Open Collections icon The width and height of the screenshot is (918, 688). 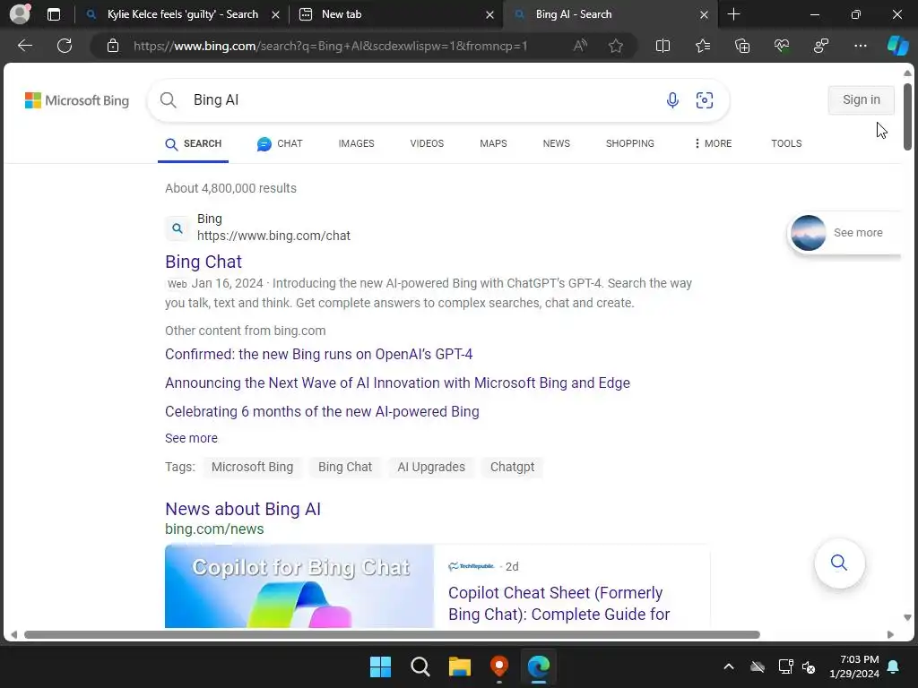[x=741, y=46]
